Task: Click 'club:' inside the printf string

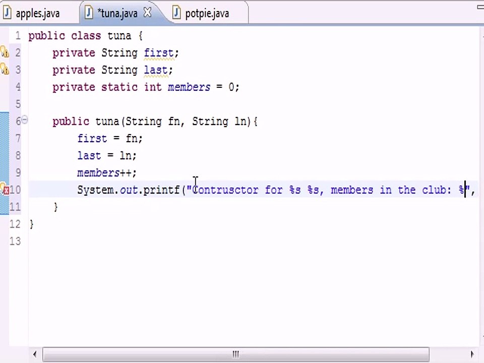Action: (437, 190)
